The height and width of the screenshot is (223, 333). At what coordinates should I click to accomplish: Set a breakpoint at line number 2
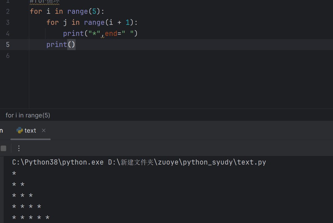click(x=7, y=11)
